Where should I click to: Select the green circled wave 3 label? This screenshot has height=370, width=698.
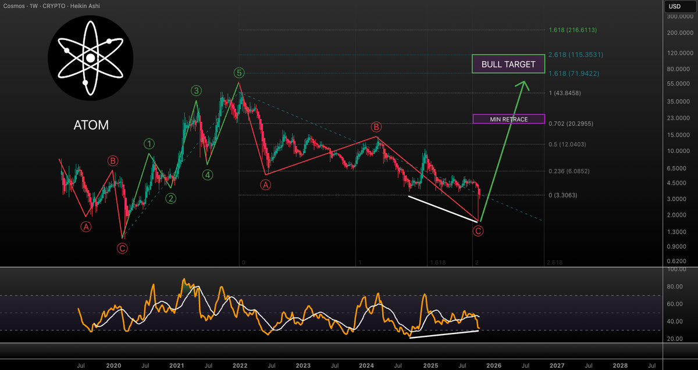197,91
